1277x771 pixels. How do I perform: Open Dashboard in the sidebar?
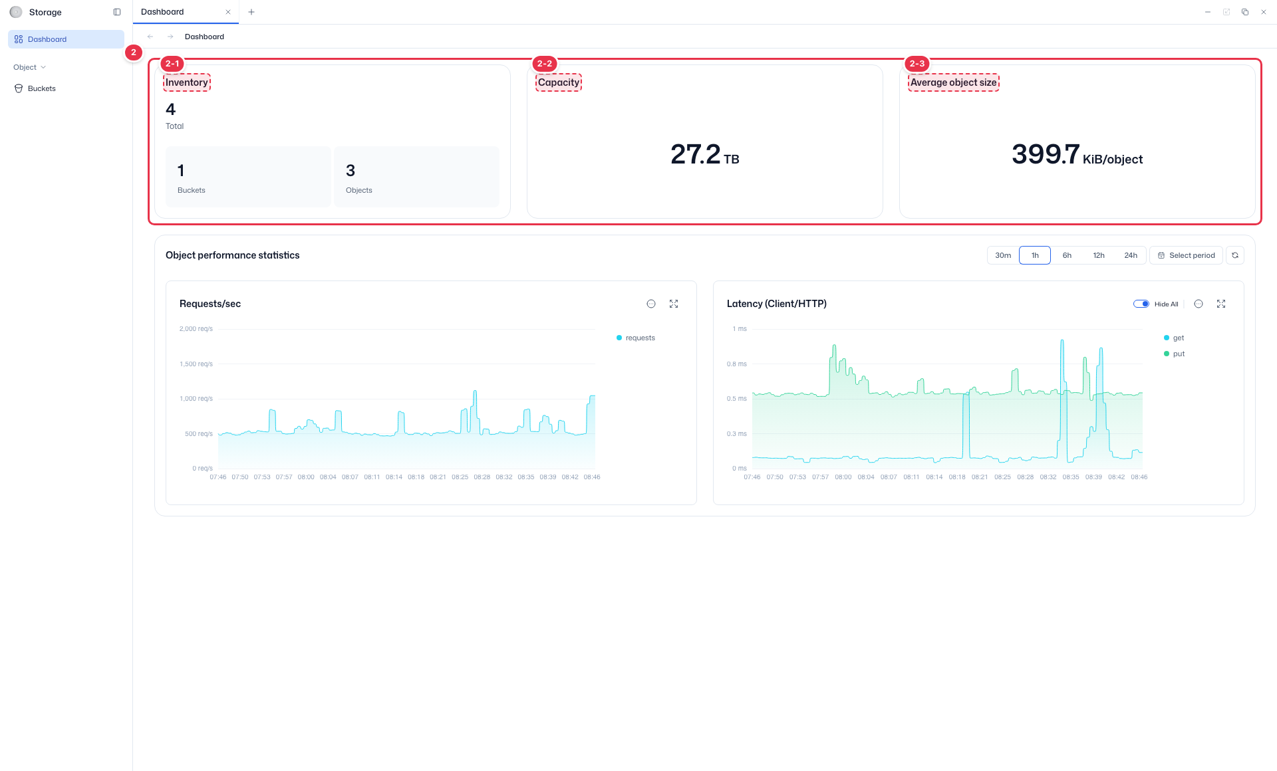66,39
